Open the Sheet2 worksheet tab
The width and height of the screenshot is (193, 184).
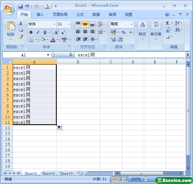coord(48,173)
